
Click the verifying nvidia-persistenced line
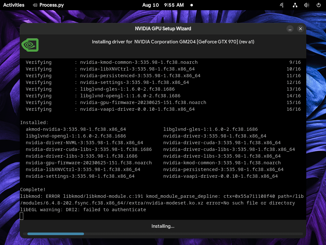[x=163, y=76]
